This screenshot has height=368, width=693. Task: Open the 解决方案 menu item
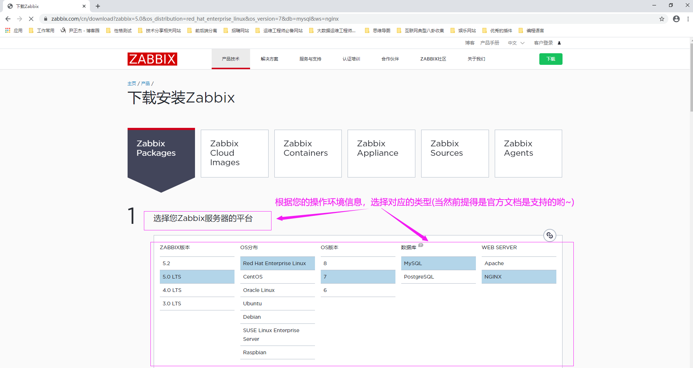tap(269, 59)
